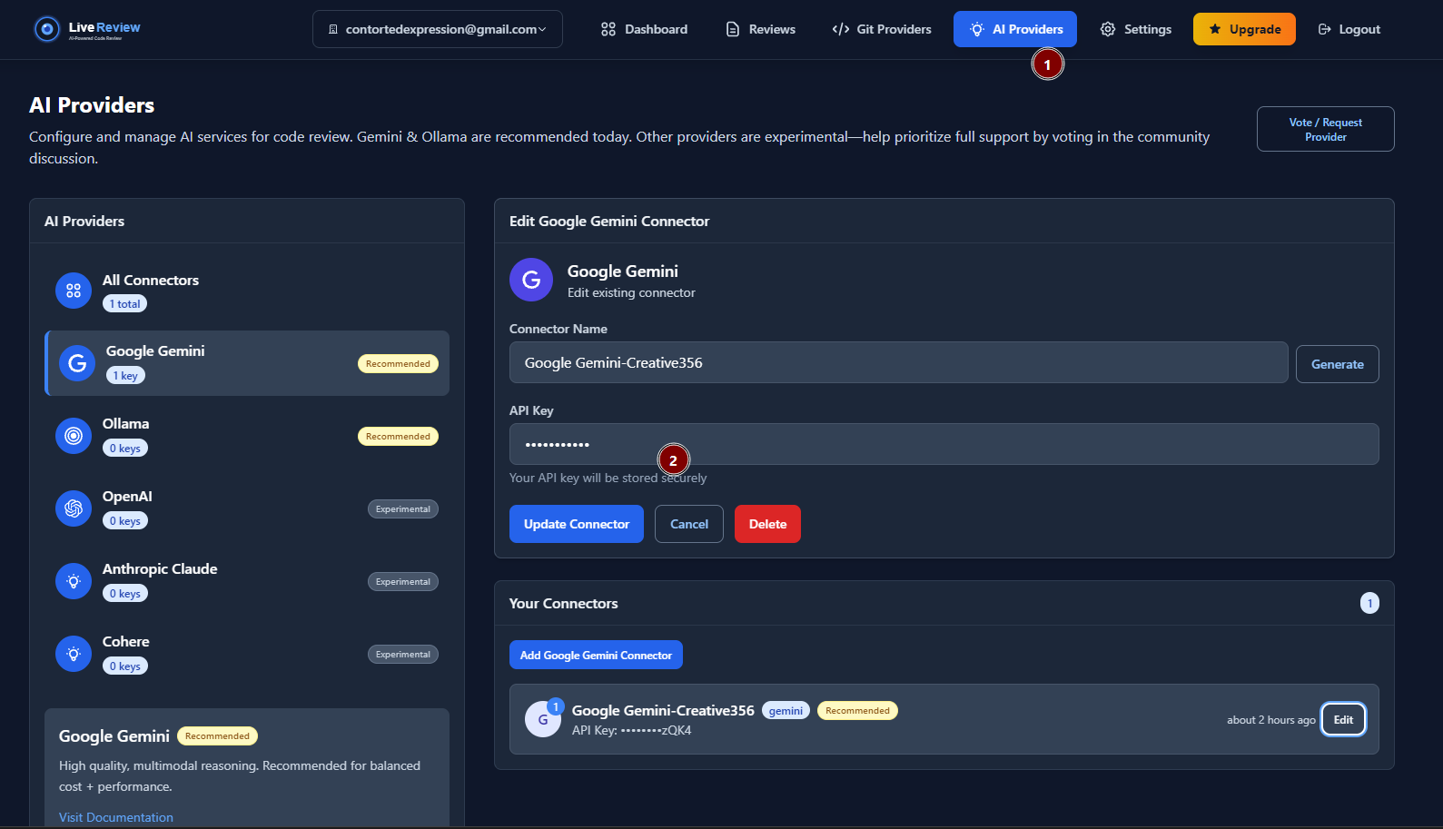This screenshot has width=1443, height=829.
Task: Click Ollama's '0 keys' badge
Action: (125, 448)
